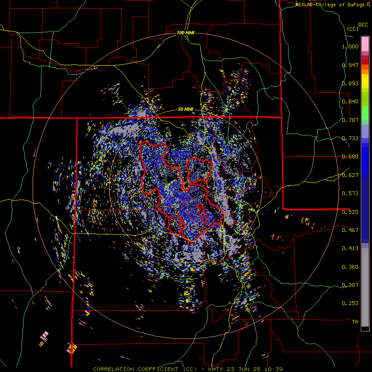Viewport: 372px width, 372px height.
Task: Click the [CC] legend unit label
Action: click(x=353, y=29)
